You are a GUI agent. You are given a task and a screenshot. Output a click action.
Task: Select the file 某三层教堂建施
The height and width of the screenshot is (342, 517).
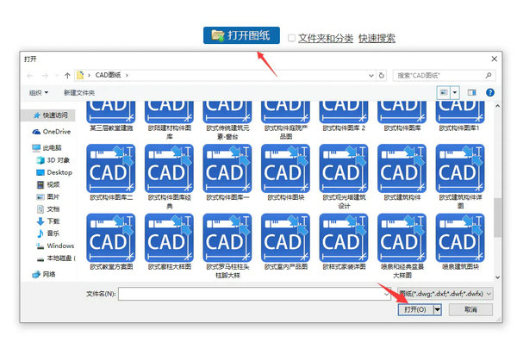coord(111,115)
